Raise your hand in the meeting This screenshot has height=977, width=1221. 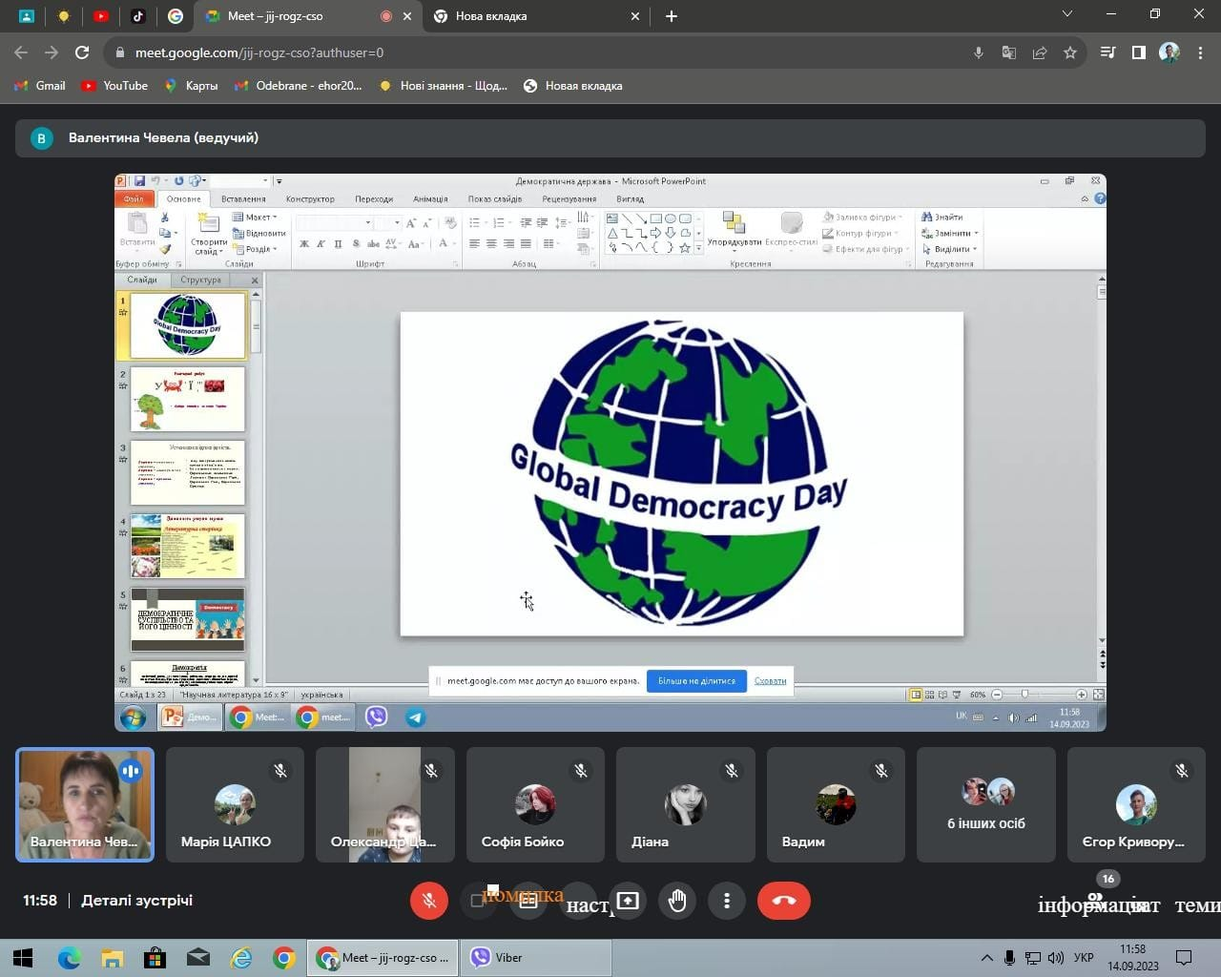click(x=677, y=901)
